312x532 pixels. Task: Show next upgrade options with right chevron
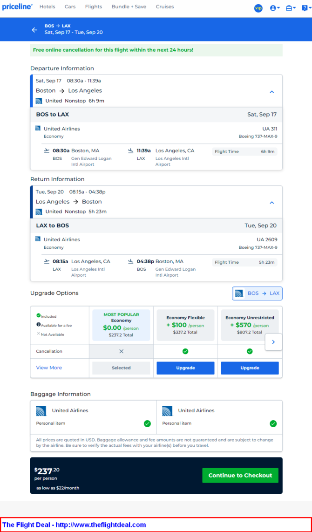[x=273, y=342]
